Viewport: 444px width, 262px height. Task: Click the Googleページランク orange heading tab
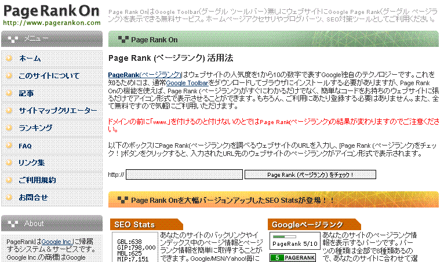point(314,224)
